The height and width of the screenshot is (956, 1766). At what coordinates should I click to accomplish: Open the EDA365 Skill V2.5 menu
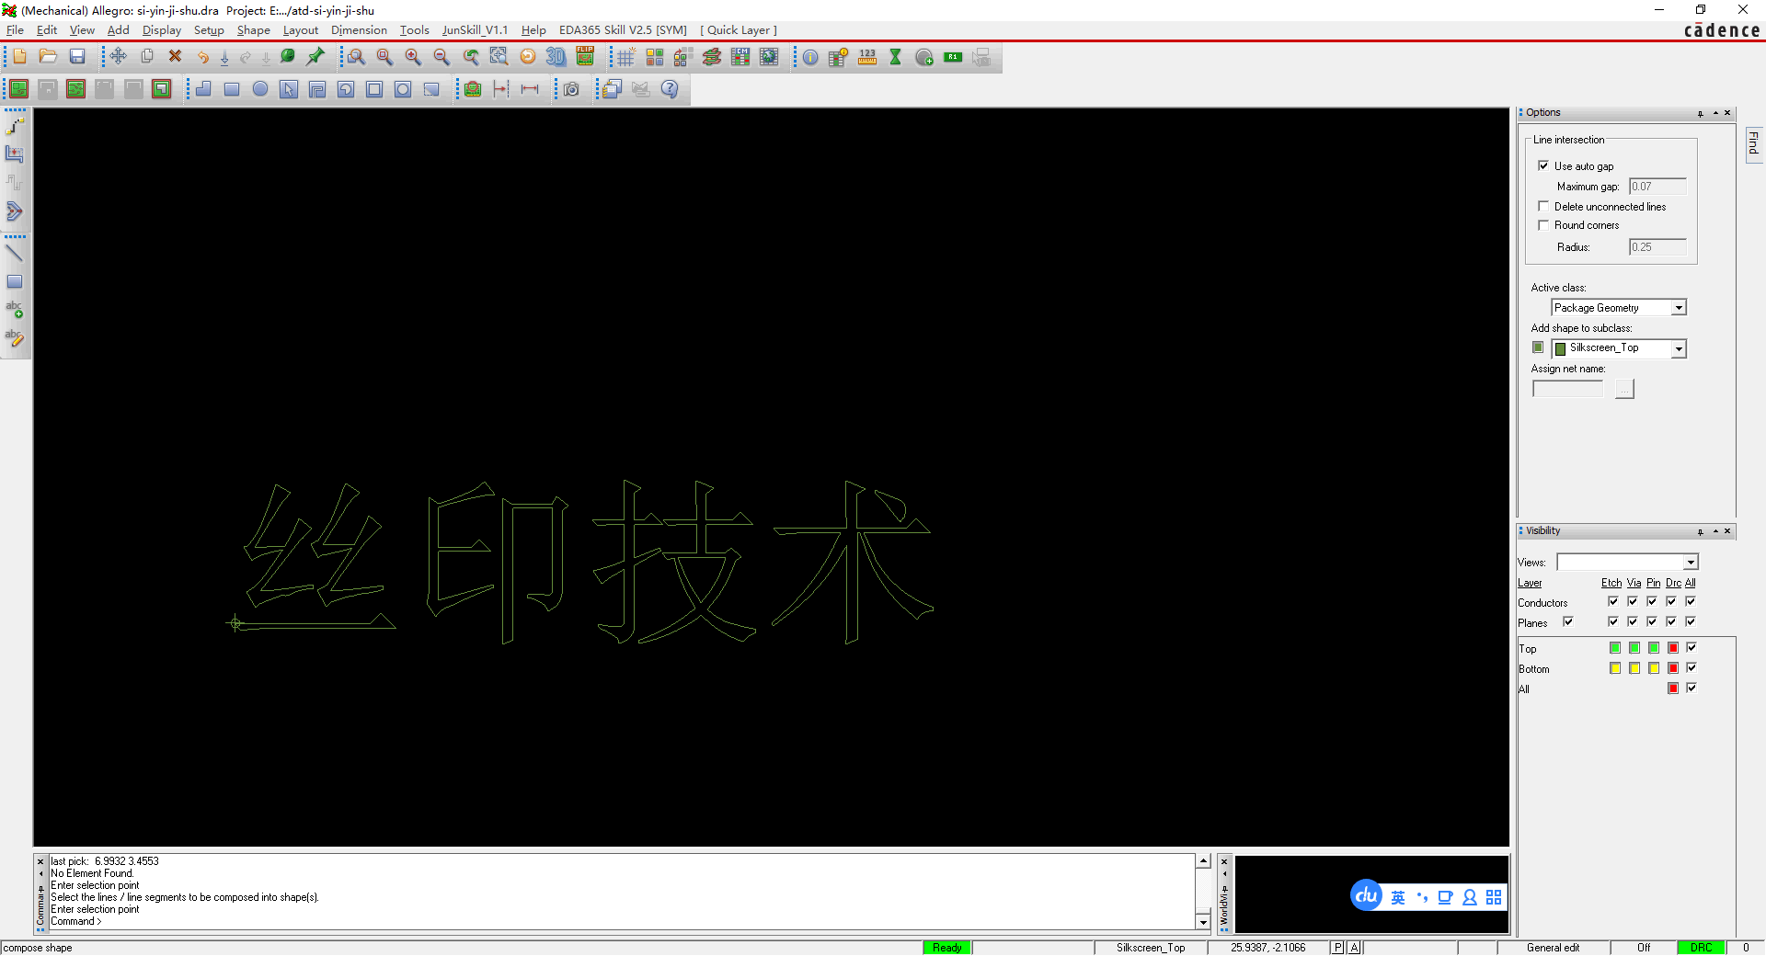(x=623, y=30)
